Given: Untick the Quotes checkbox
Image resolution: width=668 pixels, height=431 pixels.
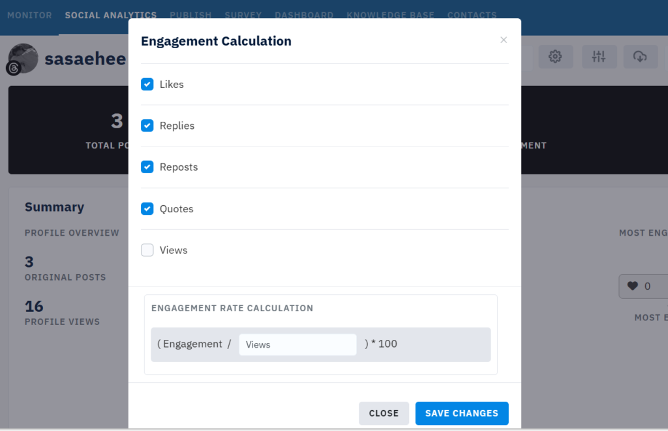Looking at the screenshot, I should click(x=147, y=209).
